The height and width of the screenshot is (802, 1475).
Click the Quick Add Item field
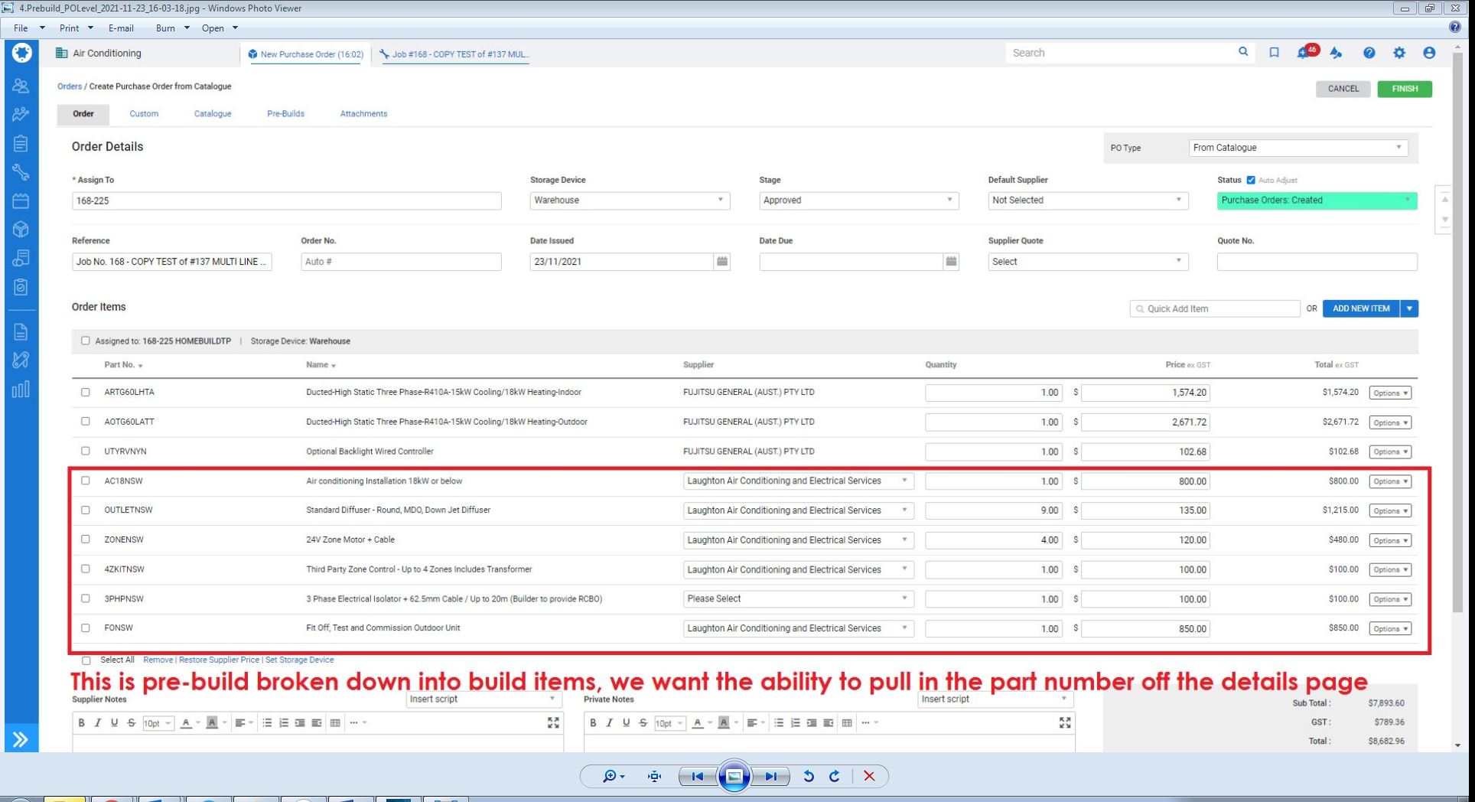click(x=1215, y=308)
